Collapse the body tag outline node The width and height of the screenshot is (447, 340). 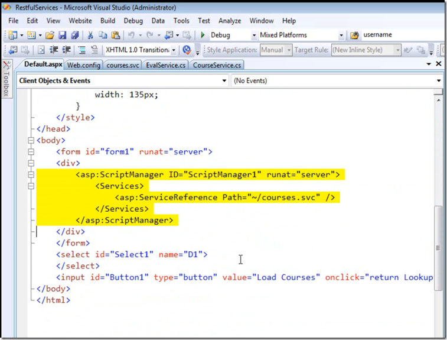[31, 140]
